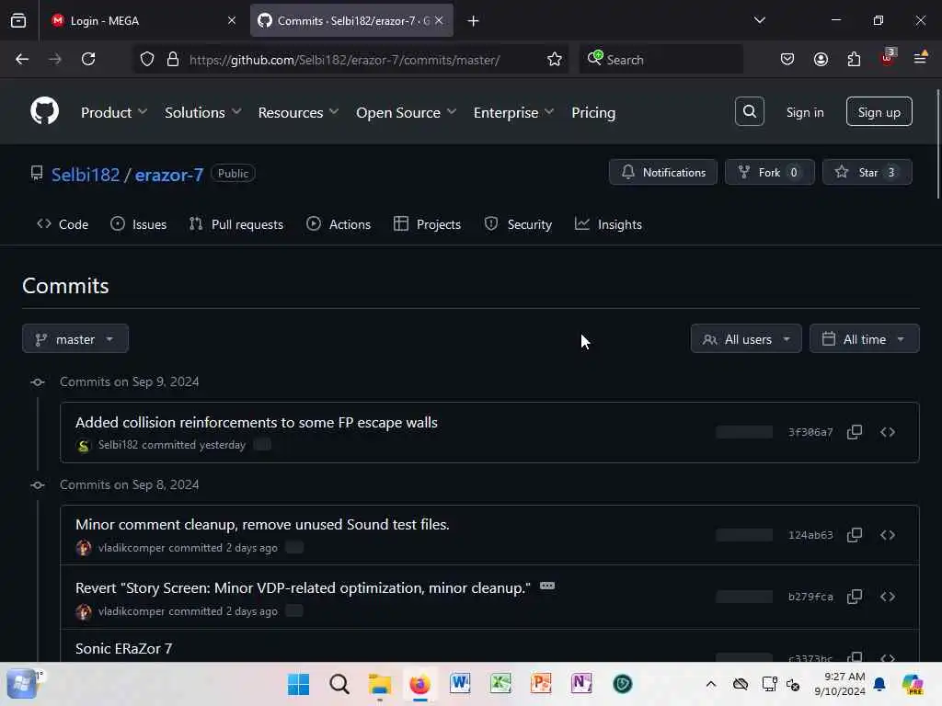The width and height of the screenshot is (942, 706).
Task: Launch Excel from the taskbar
Action: (x=500, y=684)
